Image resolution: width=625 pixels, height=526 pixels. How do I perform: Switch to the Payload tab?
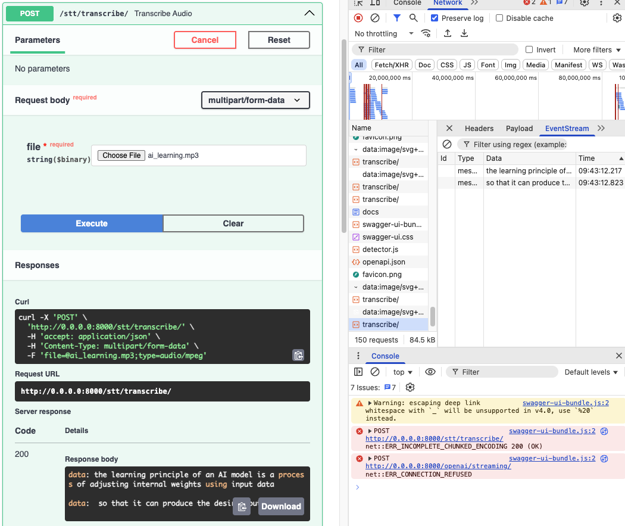tap(519, 128)
